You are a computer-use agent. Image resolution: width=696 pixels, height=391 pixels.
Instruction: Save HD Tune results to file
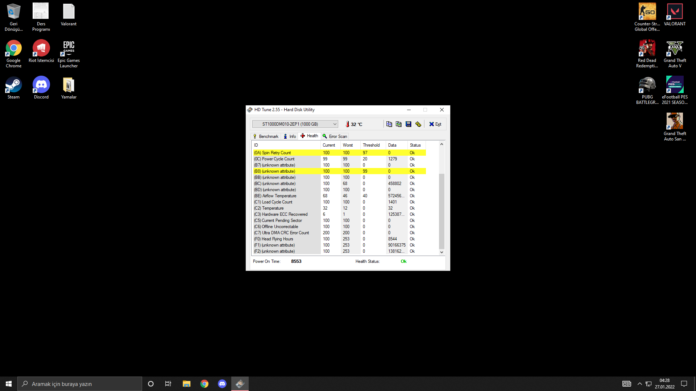pos(409,124)
